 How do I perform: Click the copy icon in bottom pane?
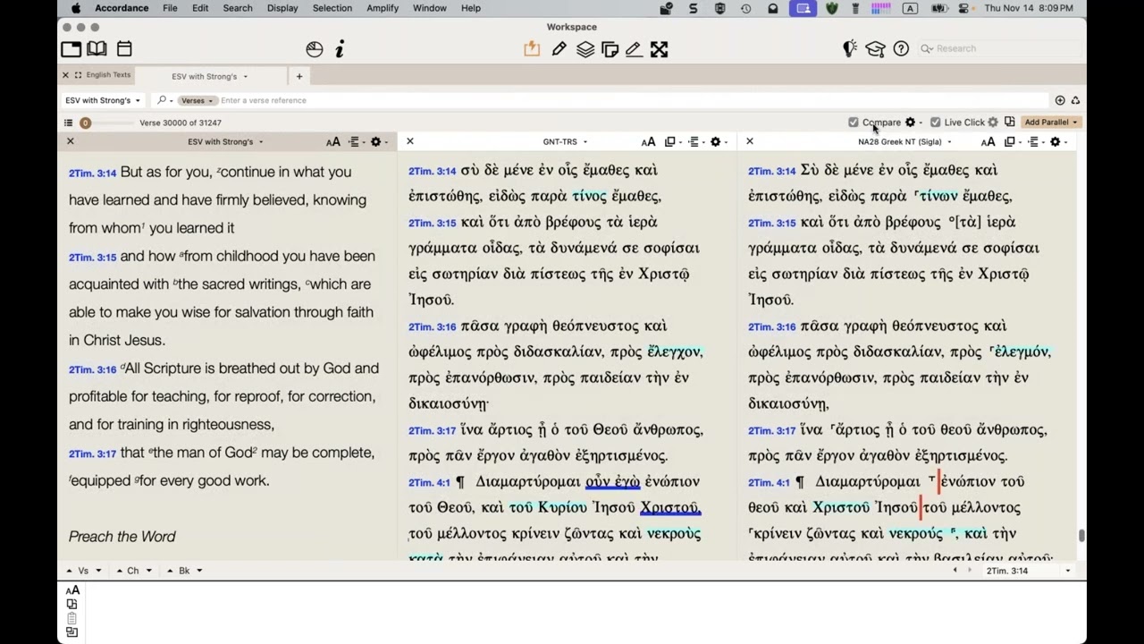click(x=72, y=605)
